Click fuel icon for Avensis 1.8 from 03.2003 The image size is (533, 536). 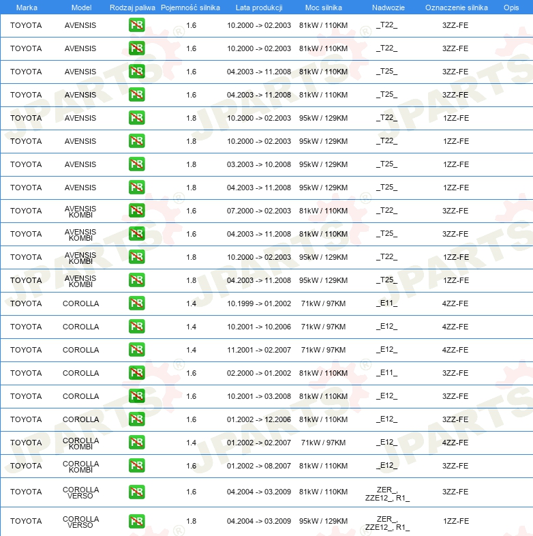click(136, 164)
